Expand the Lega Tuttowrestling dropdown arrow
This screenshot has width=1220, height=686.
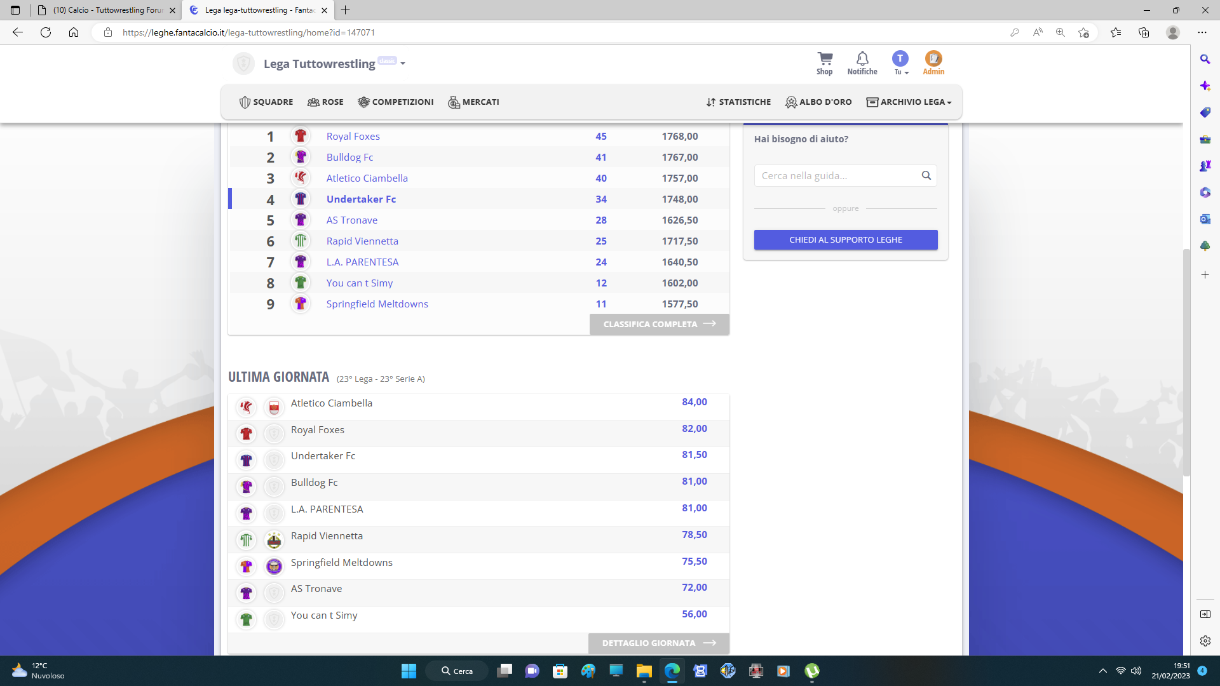click(403, 64)
